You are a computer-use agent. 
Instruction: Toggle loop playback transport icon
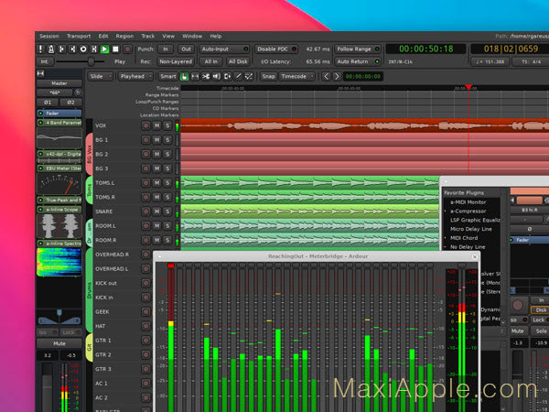click(83, 49)
